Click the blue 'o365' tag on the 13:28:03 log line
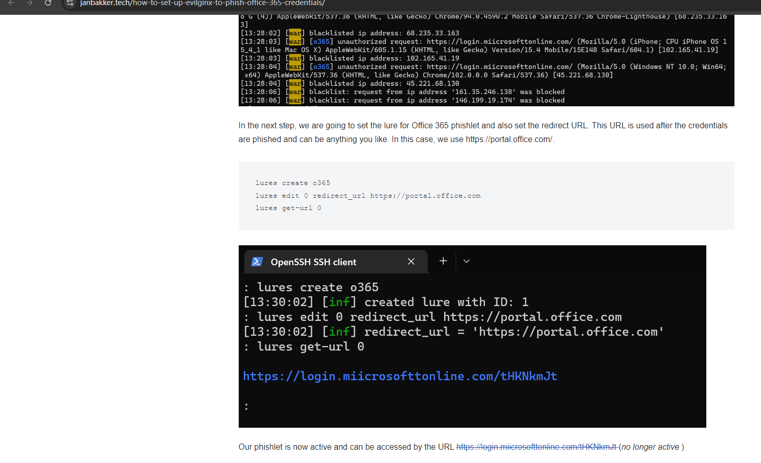761x463 pixels. pos(321,41)
